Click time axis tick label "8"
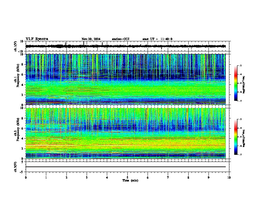 [x=188, y=178]
